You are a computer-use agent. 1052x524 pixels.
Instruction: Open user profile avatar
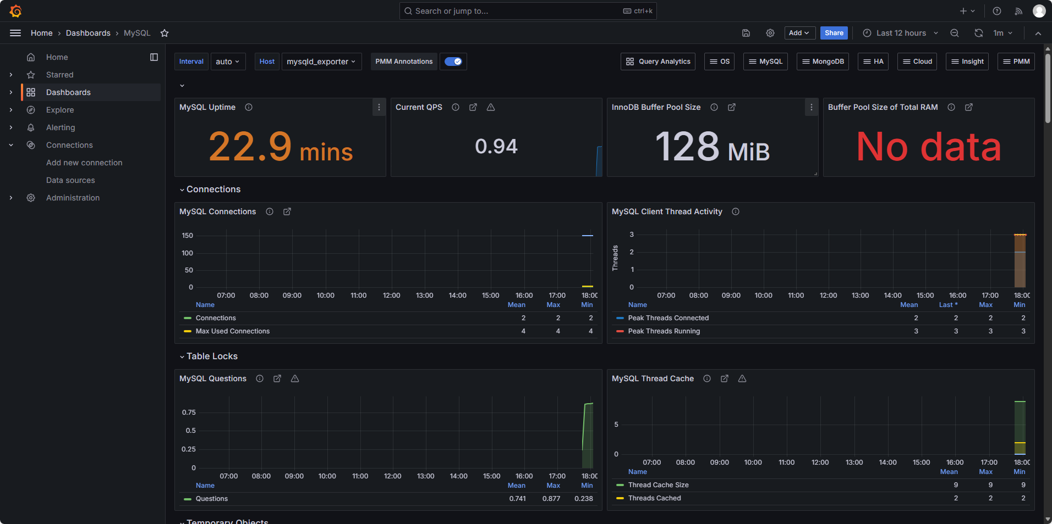point(1039,11)
